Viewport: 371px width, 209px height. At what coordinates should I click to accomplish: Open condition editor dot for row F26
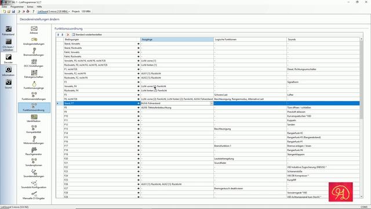click(139, 184)
